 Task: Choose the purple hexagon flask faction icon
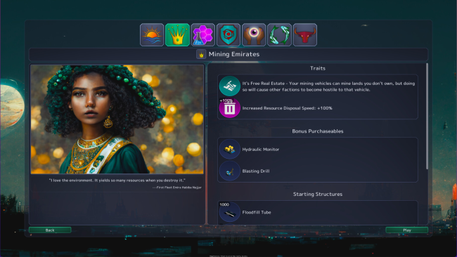203,35
